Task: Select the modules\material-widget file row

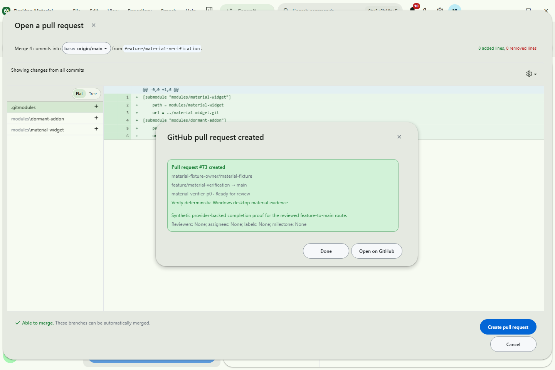Action: [x=55, y=129]
